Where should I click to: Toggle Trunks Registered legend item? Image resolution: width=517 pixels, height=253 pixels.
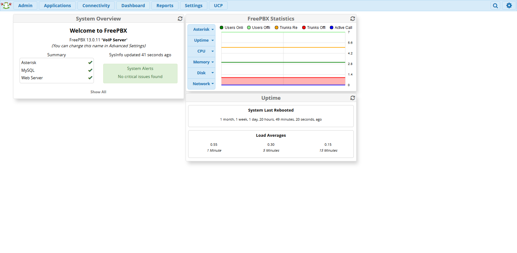pos(286,28)
